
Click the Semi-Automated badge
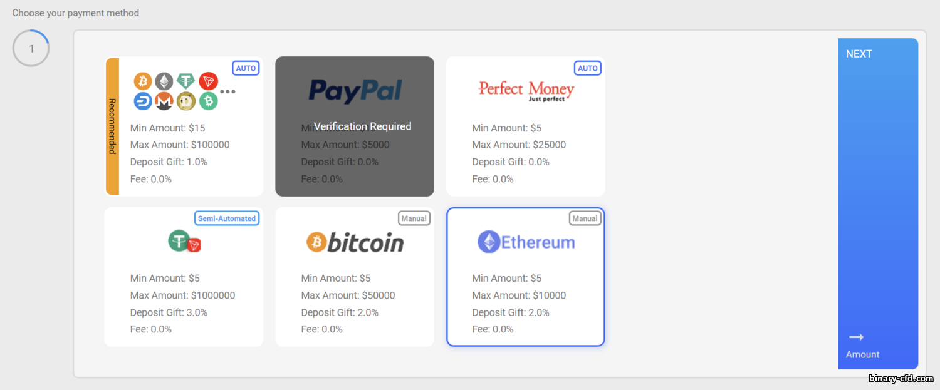point(227,218)
